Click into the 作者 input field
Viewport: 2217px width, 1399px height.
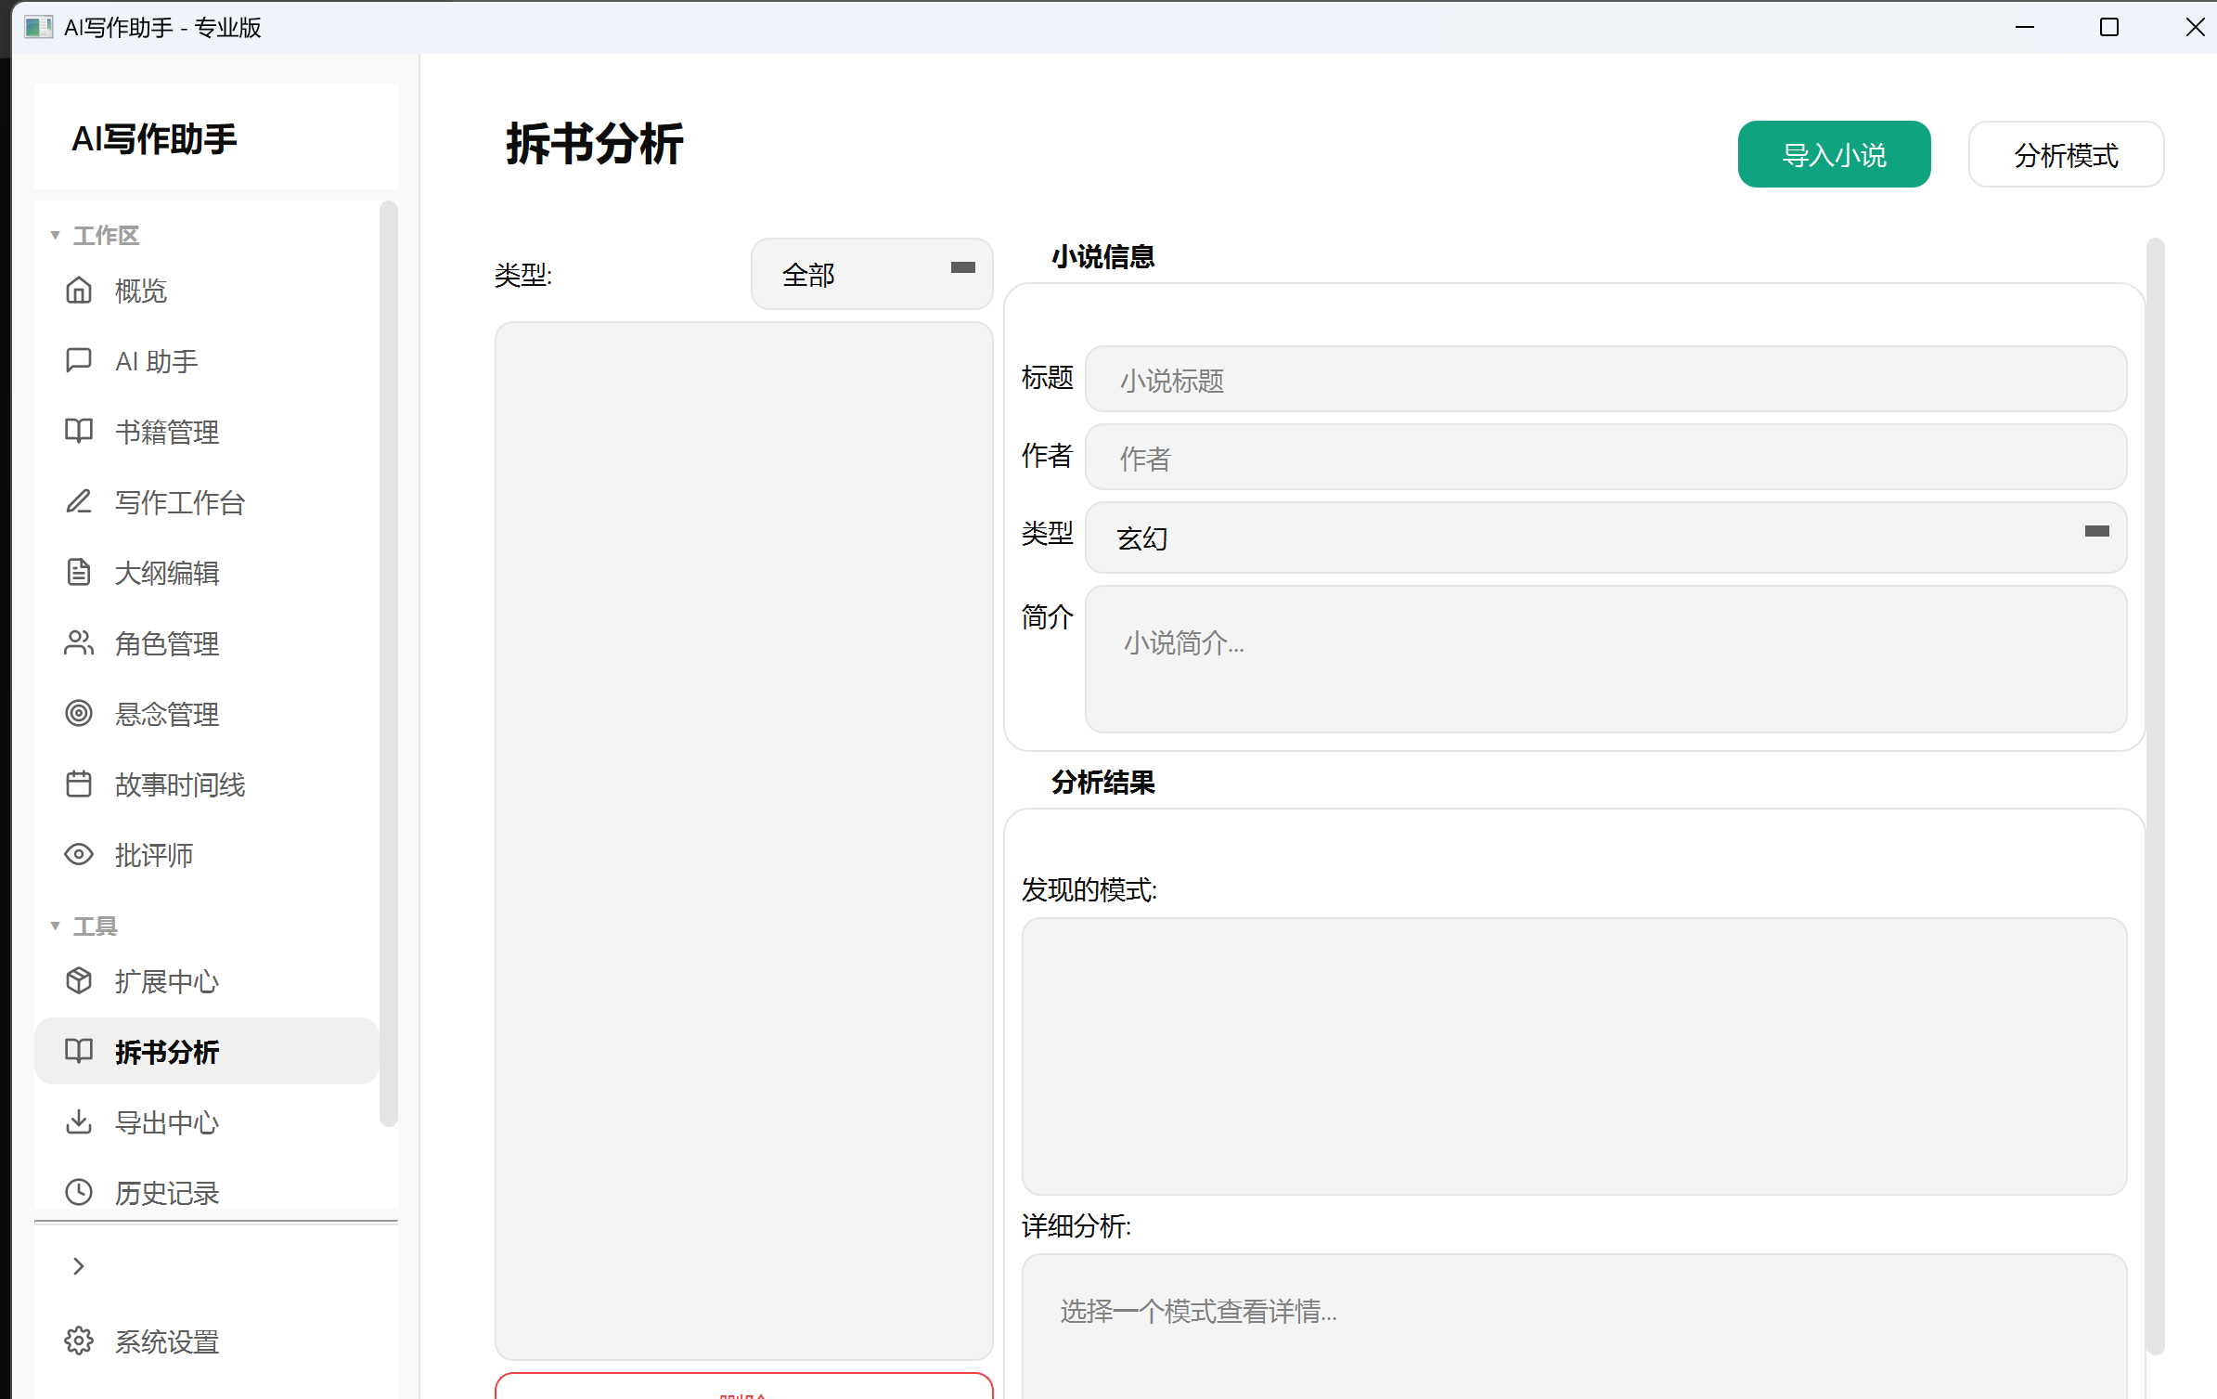(x=1605, y=457)
